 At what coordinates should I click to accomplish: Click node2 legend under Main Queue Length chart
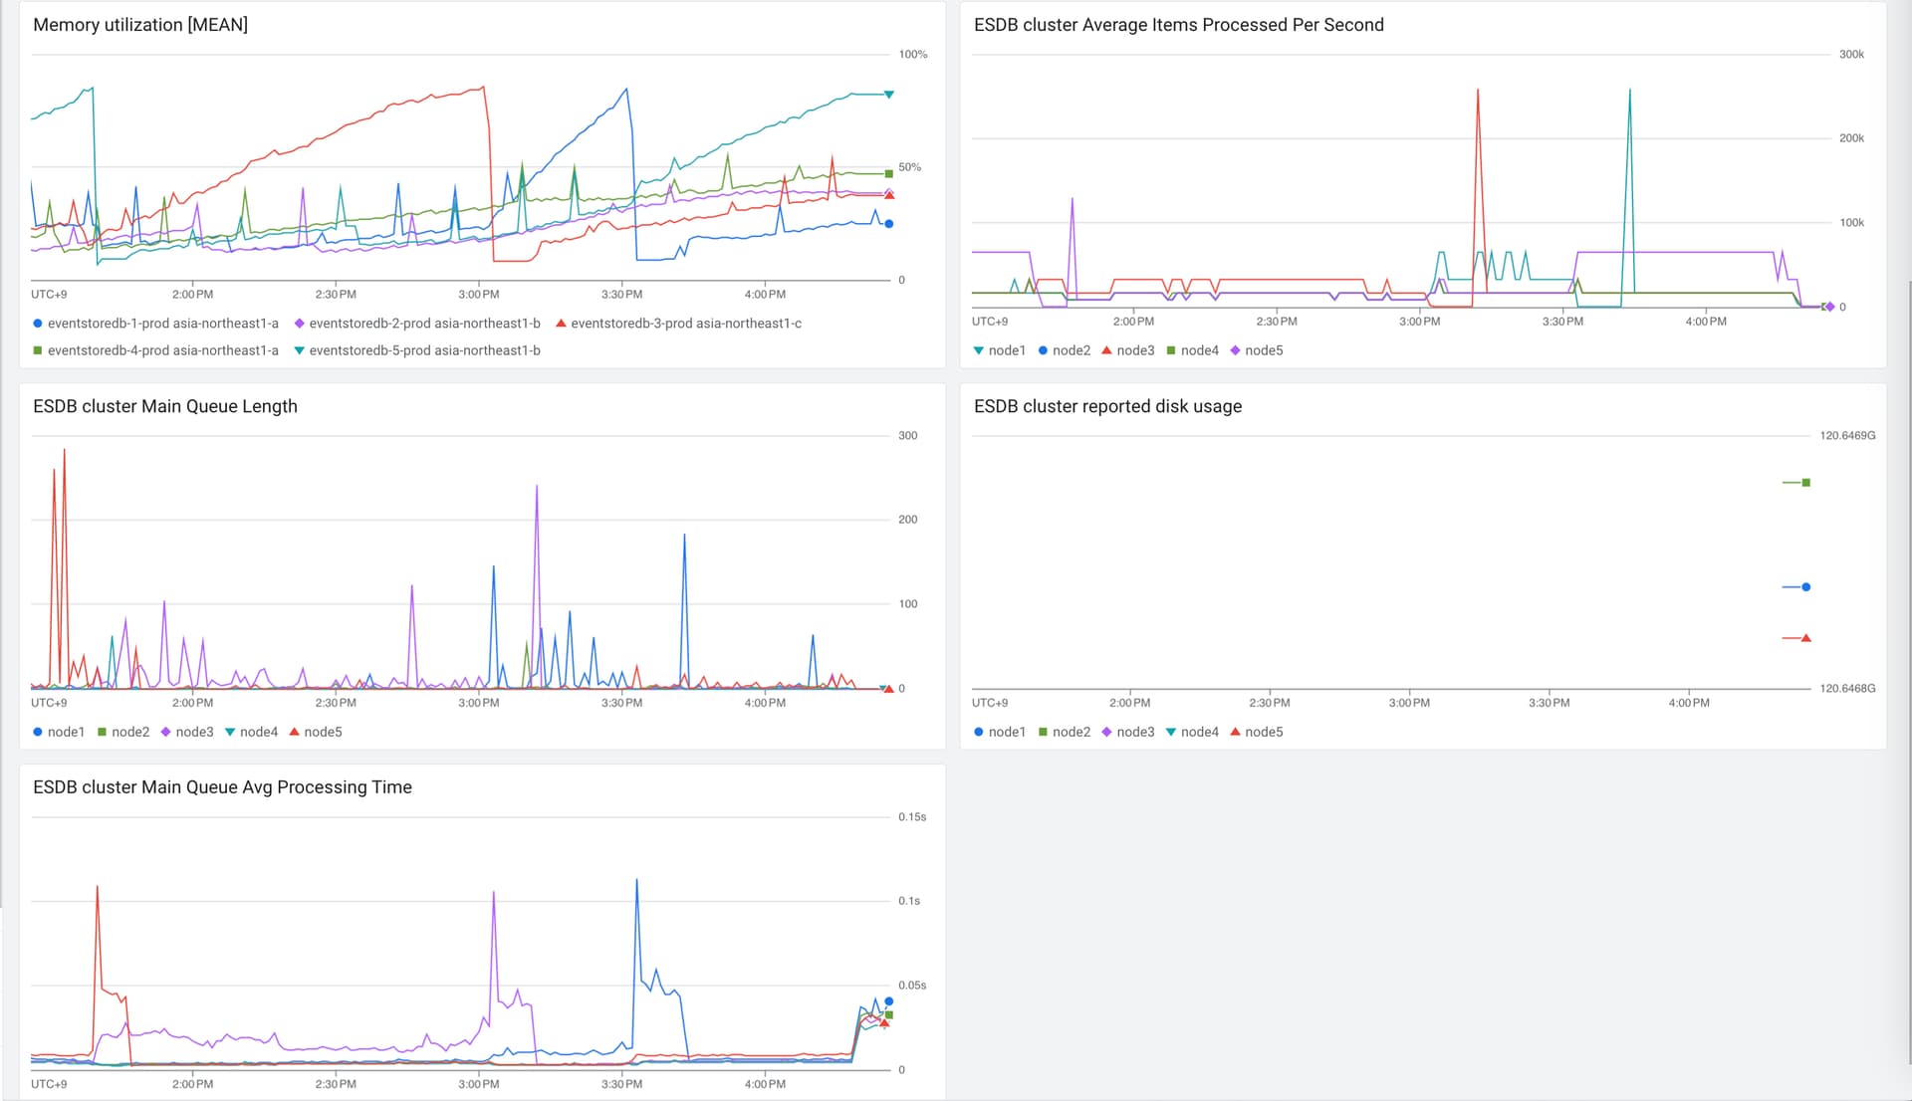click(122, 732)
